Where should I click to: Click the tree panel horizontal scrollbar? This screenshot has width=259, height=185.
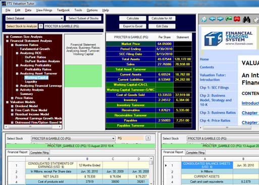[33, 127]
